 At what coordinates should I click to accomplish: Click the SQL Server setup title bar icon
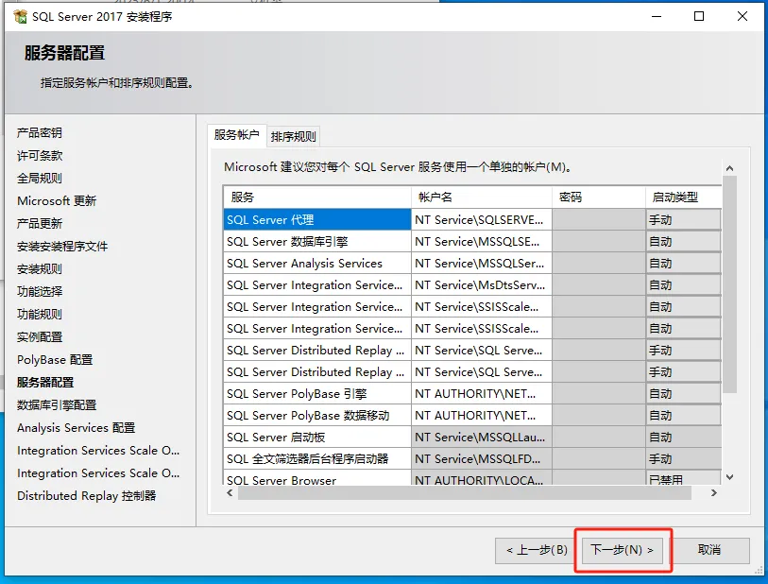point(20,16)
